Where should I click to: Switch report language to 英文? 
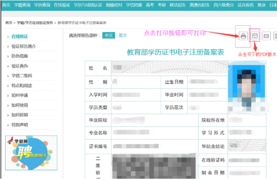tap(123, 35)
